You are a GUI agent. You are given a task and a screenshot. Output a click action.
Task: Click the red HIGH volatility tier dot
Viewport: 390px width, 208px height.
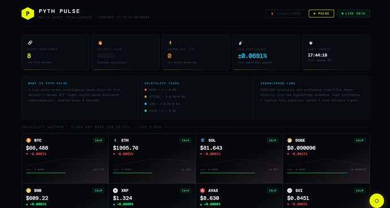(x=145, y=89)
